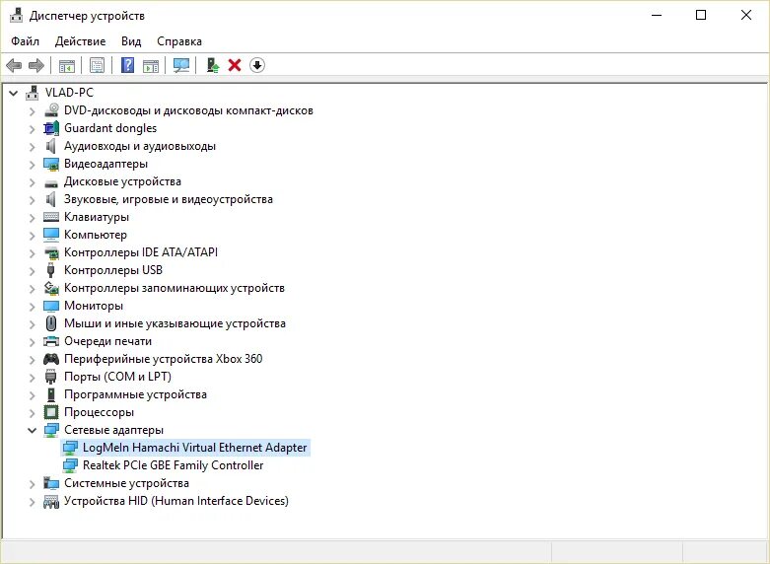Select 'Устройства HID (Human Interface Devices)' text
The width and height of the screenshot is (770, 564).
click(x=176, y=501)
